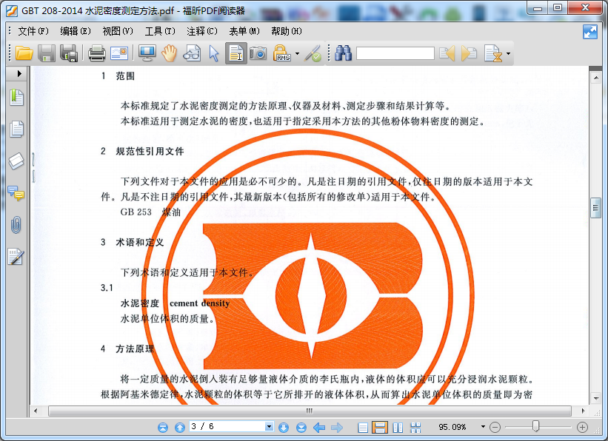Viewport: 608px width, 441px height.
Task: Toggle continuous page layout
Action: [x=380, y=428]
